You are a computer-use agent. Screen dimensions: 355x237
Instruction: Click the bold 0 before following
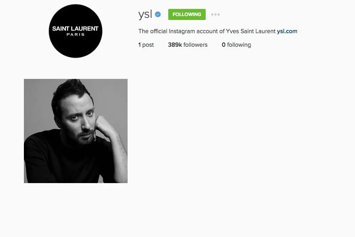click(224, 45)
